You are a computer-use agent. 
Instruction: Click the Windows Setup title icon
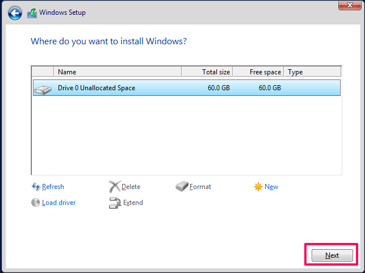point(32,13)
